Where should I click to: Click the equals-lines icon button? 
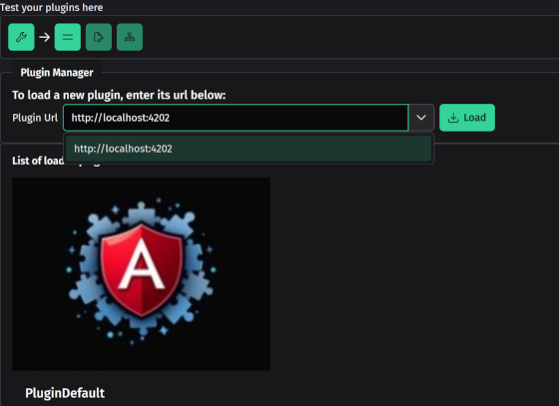(68, 37)
